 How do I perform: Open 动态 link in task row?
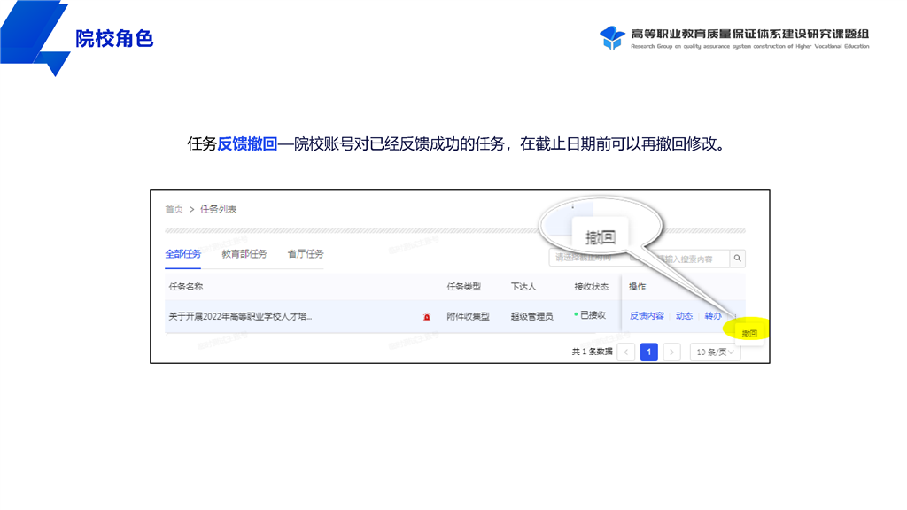click(x=684, y=316)
